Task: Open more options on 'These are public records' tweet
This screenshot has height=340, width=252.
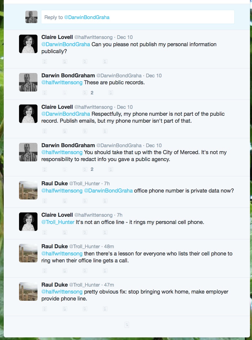Action: pyautogui.click(x=111, y=93)
